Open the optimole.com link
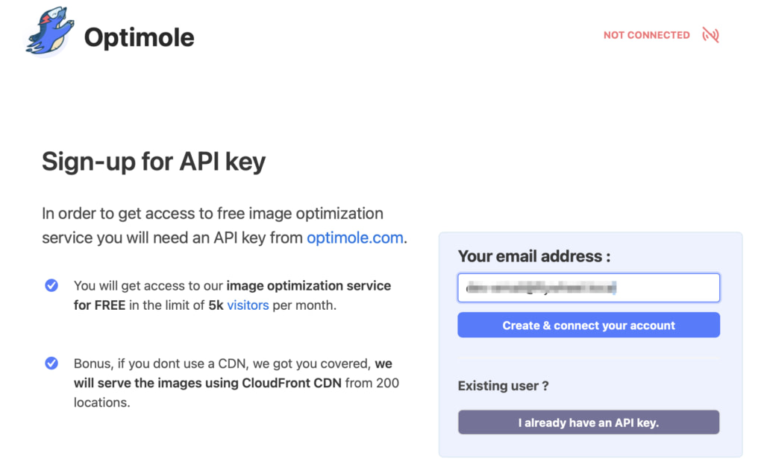Viewport: 764px width, 473px height. tap(354, 238)
